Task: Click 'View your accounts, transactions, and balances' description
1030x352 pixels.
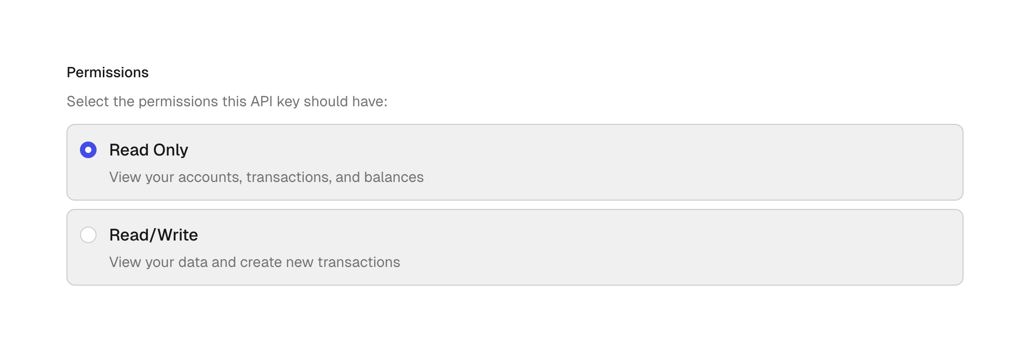Action: tap(266, 177)
